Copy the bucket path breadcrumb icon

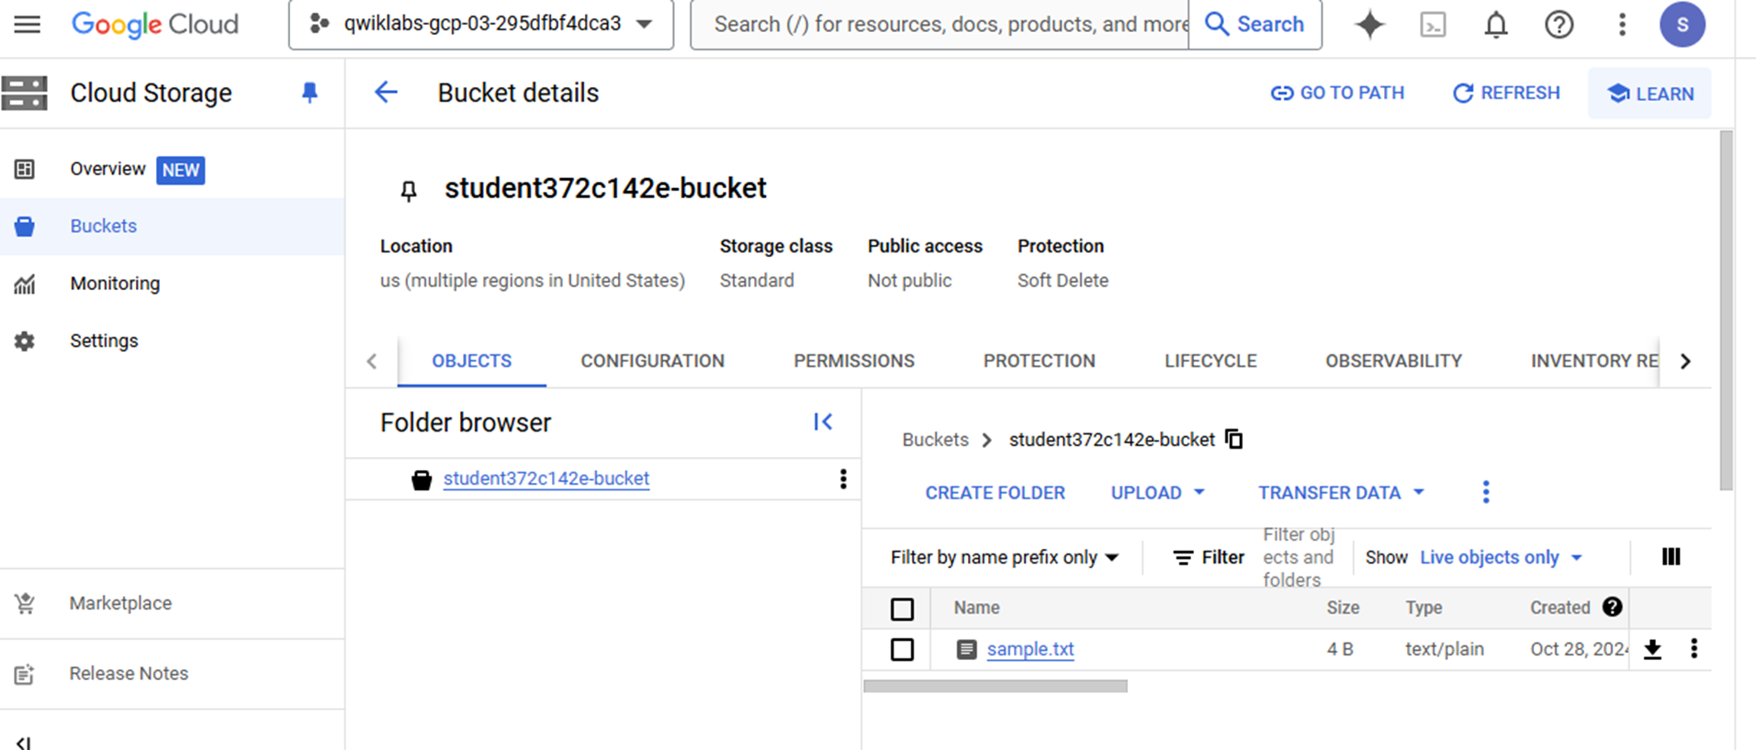[1234, 439]
